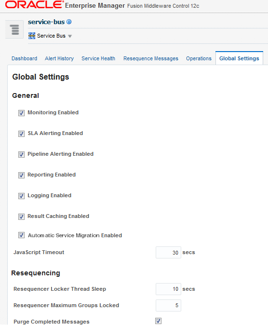The height and width of the screenshot is (325, 268).
Task: Click the Resequencer Locker Thread Sleep field
Action: click(x=168, y=289)
